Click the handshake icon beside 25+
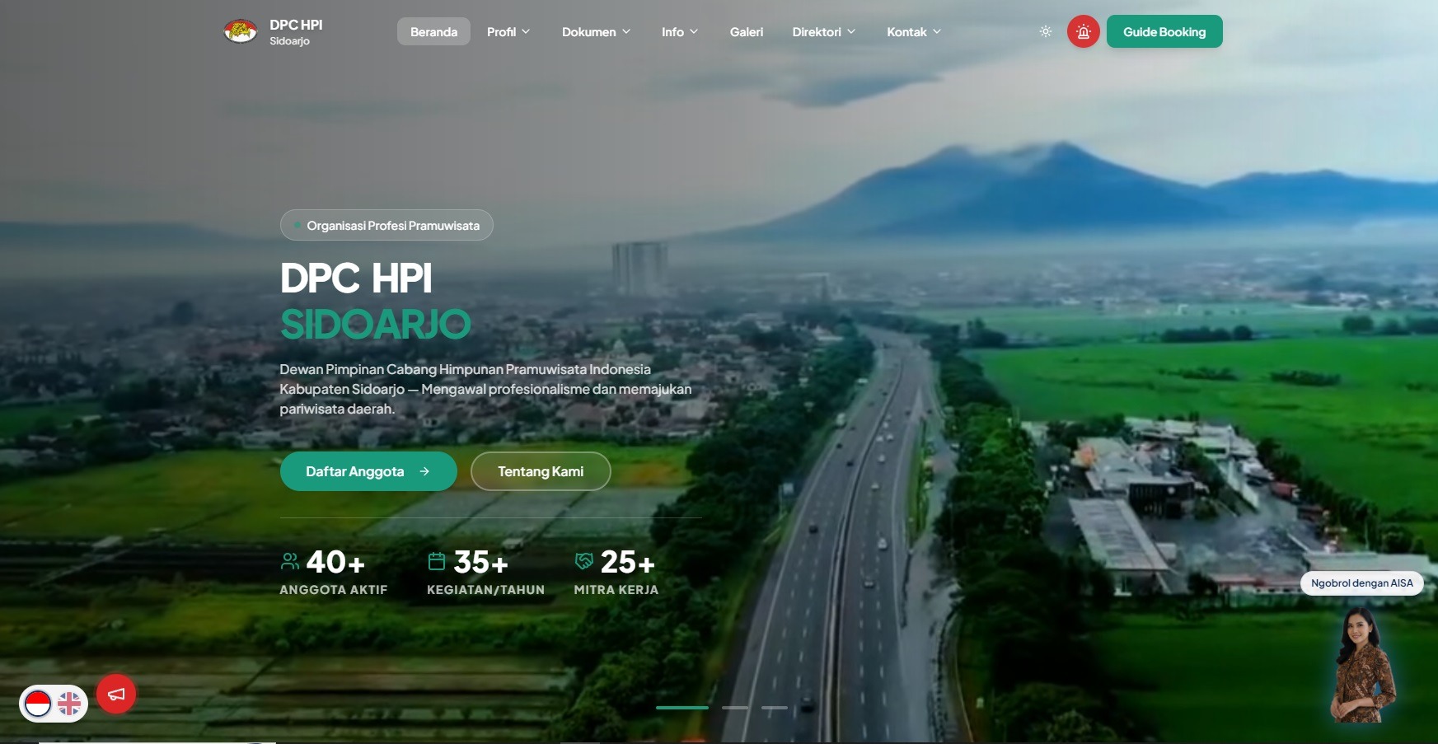Viewport: 1438px width, 744px height. pyautogui.click(x=584, y=562)
